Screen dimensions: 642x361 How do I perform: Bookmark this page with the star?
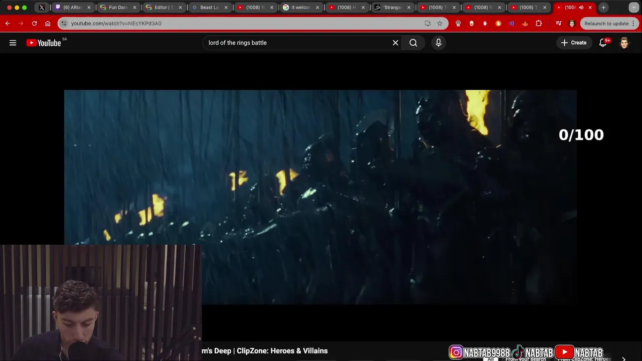pos(439,24)
